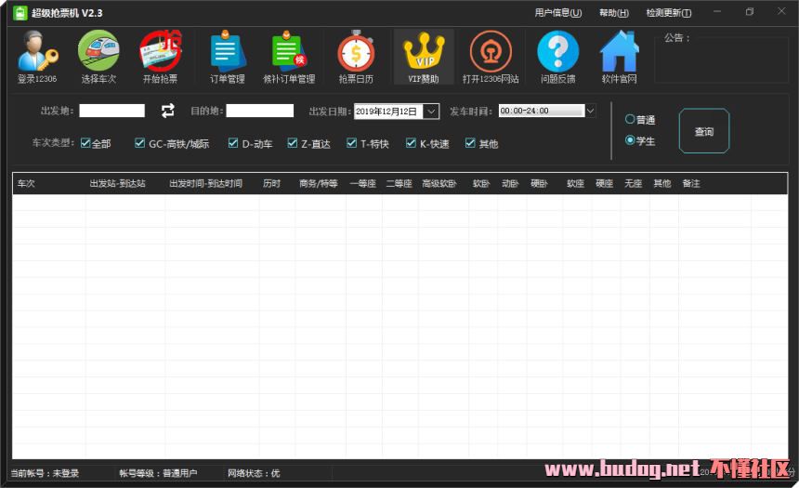The width and height of the screenshot is (799, 488).
Task: Click the 选择车次 train icon
Action: 98,57
